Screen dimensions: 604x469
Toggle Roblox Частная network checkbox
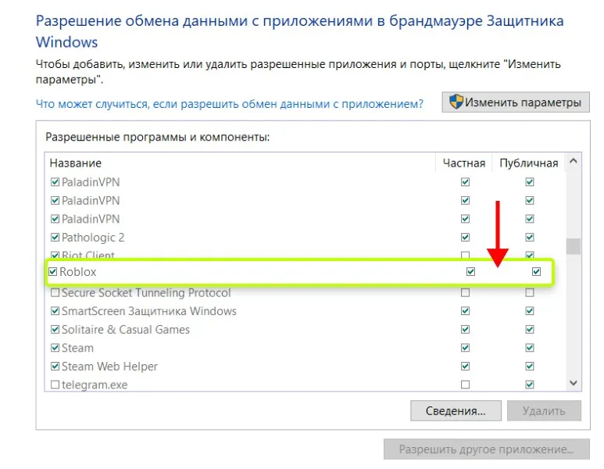470,272
